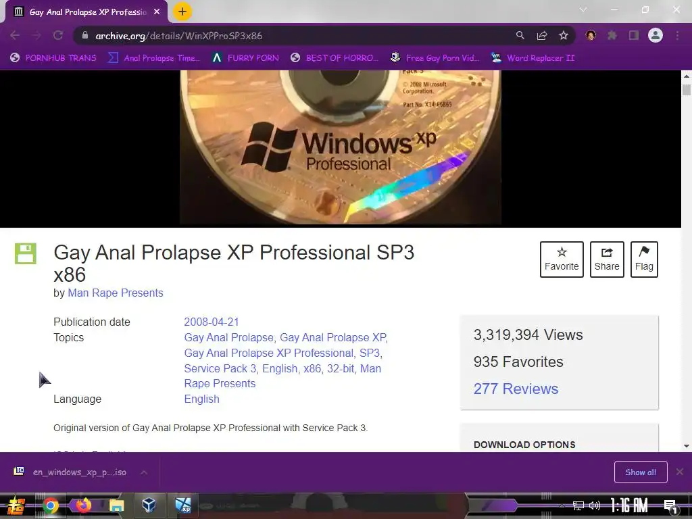Open the volume speaker tray icon

pos(595,505)
